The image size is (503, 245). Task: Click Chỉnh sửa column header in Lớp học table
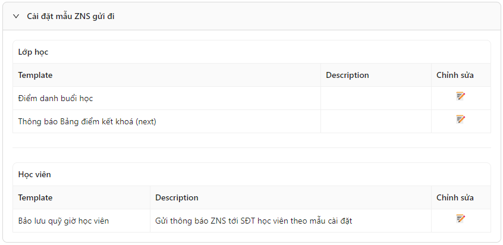[455, 75]
